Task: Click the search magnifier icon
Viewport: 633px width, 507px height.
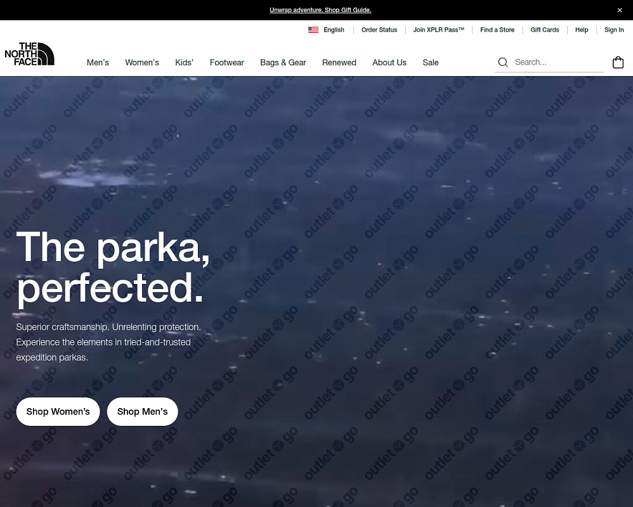Action: coord(502,62)
